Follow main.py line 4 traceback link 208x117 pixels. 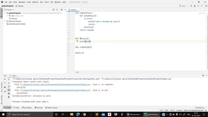(x=55, y=84)
